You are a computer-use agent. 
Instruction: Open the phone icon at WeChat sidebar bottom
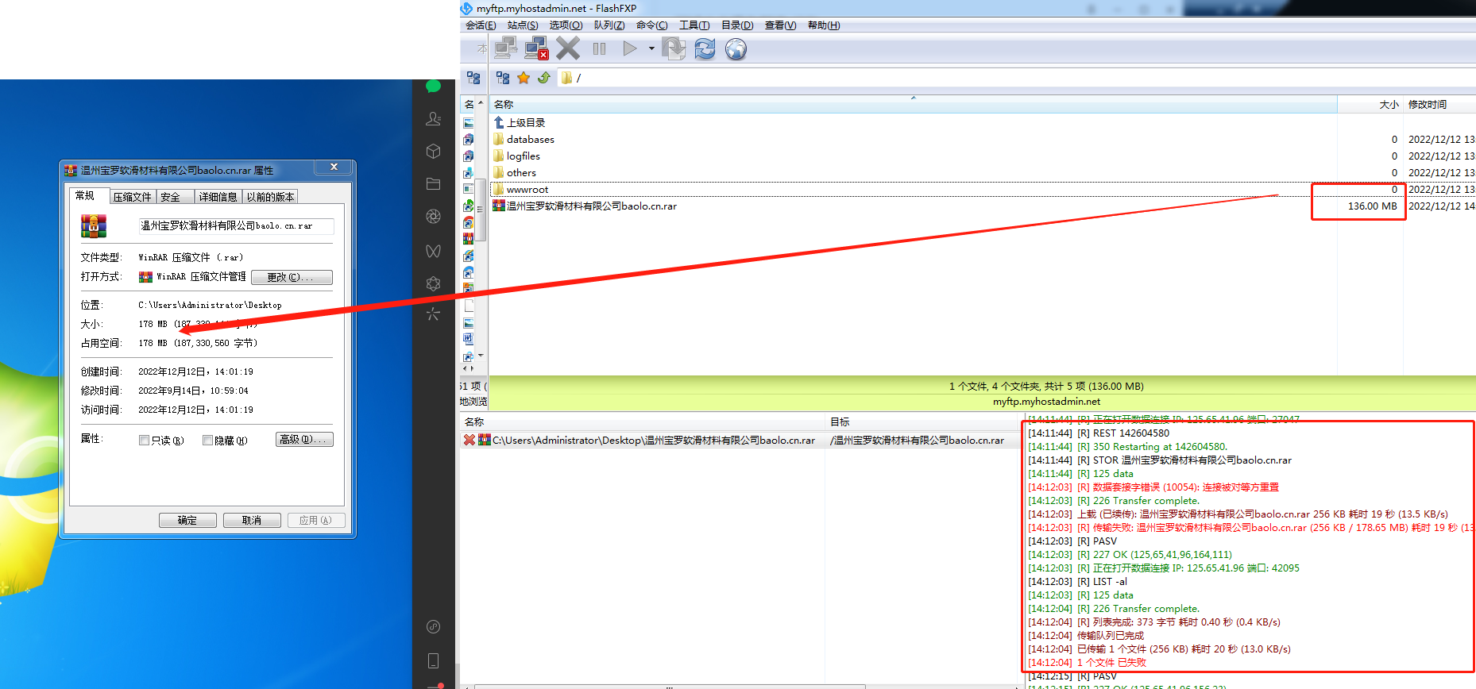pyautogui.click(x=433, y=660)
